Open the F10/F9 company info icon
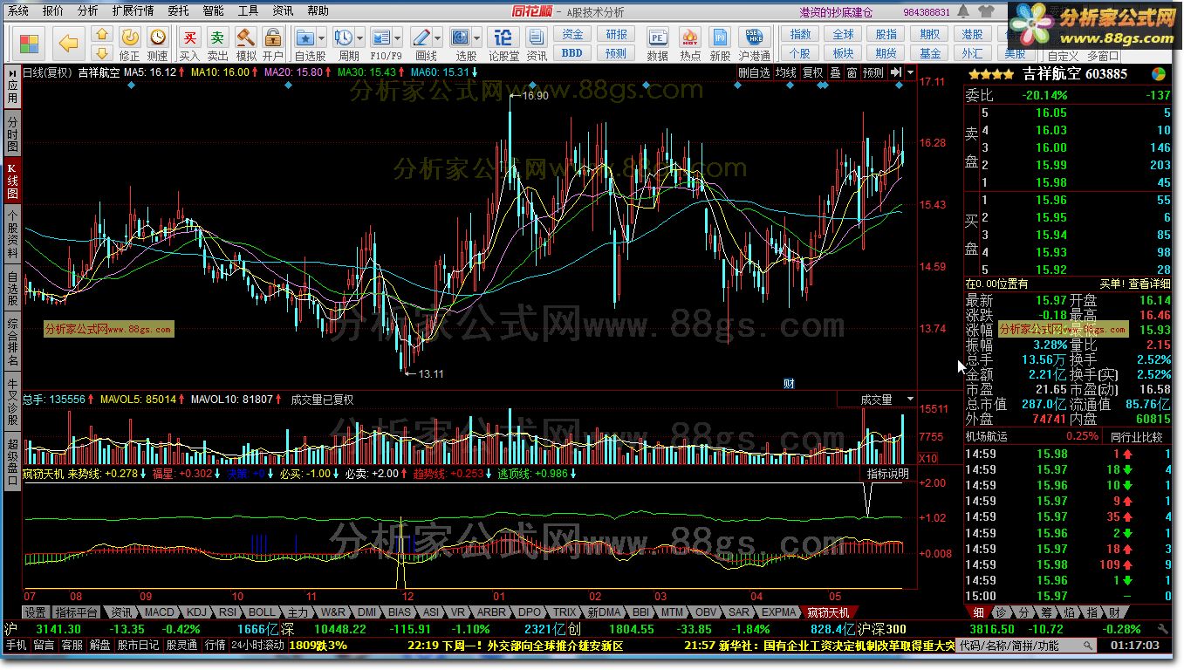The height and width of the screenshot is (670, 1184). (381, 38)
